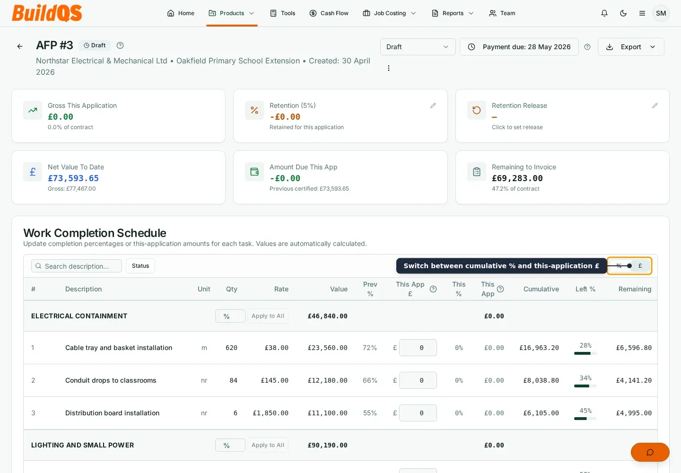Click the Status filter button
The width and height of the screenshot is (681, 473).
(x=140, y=266)
